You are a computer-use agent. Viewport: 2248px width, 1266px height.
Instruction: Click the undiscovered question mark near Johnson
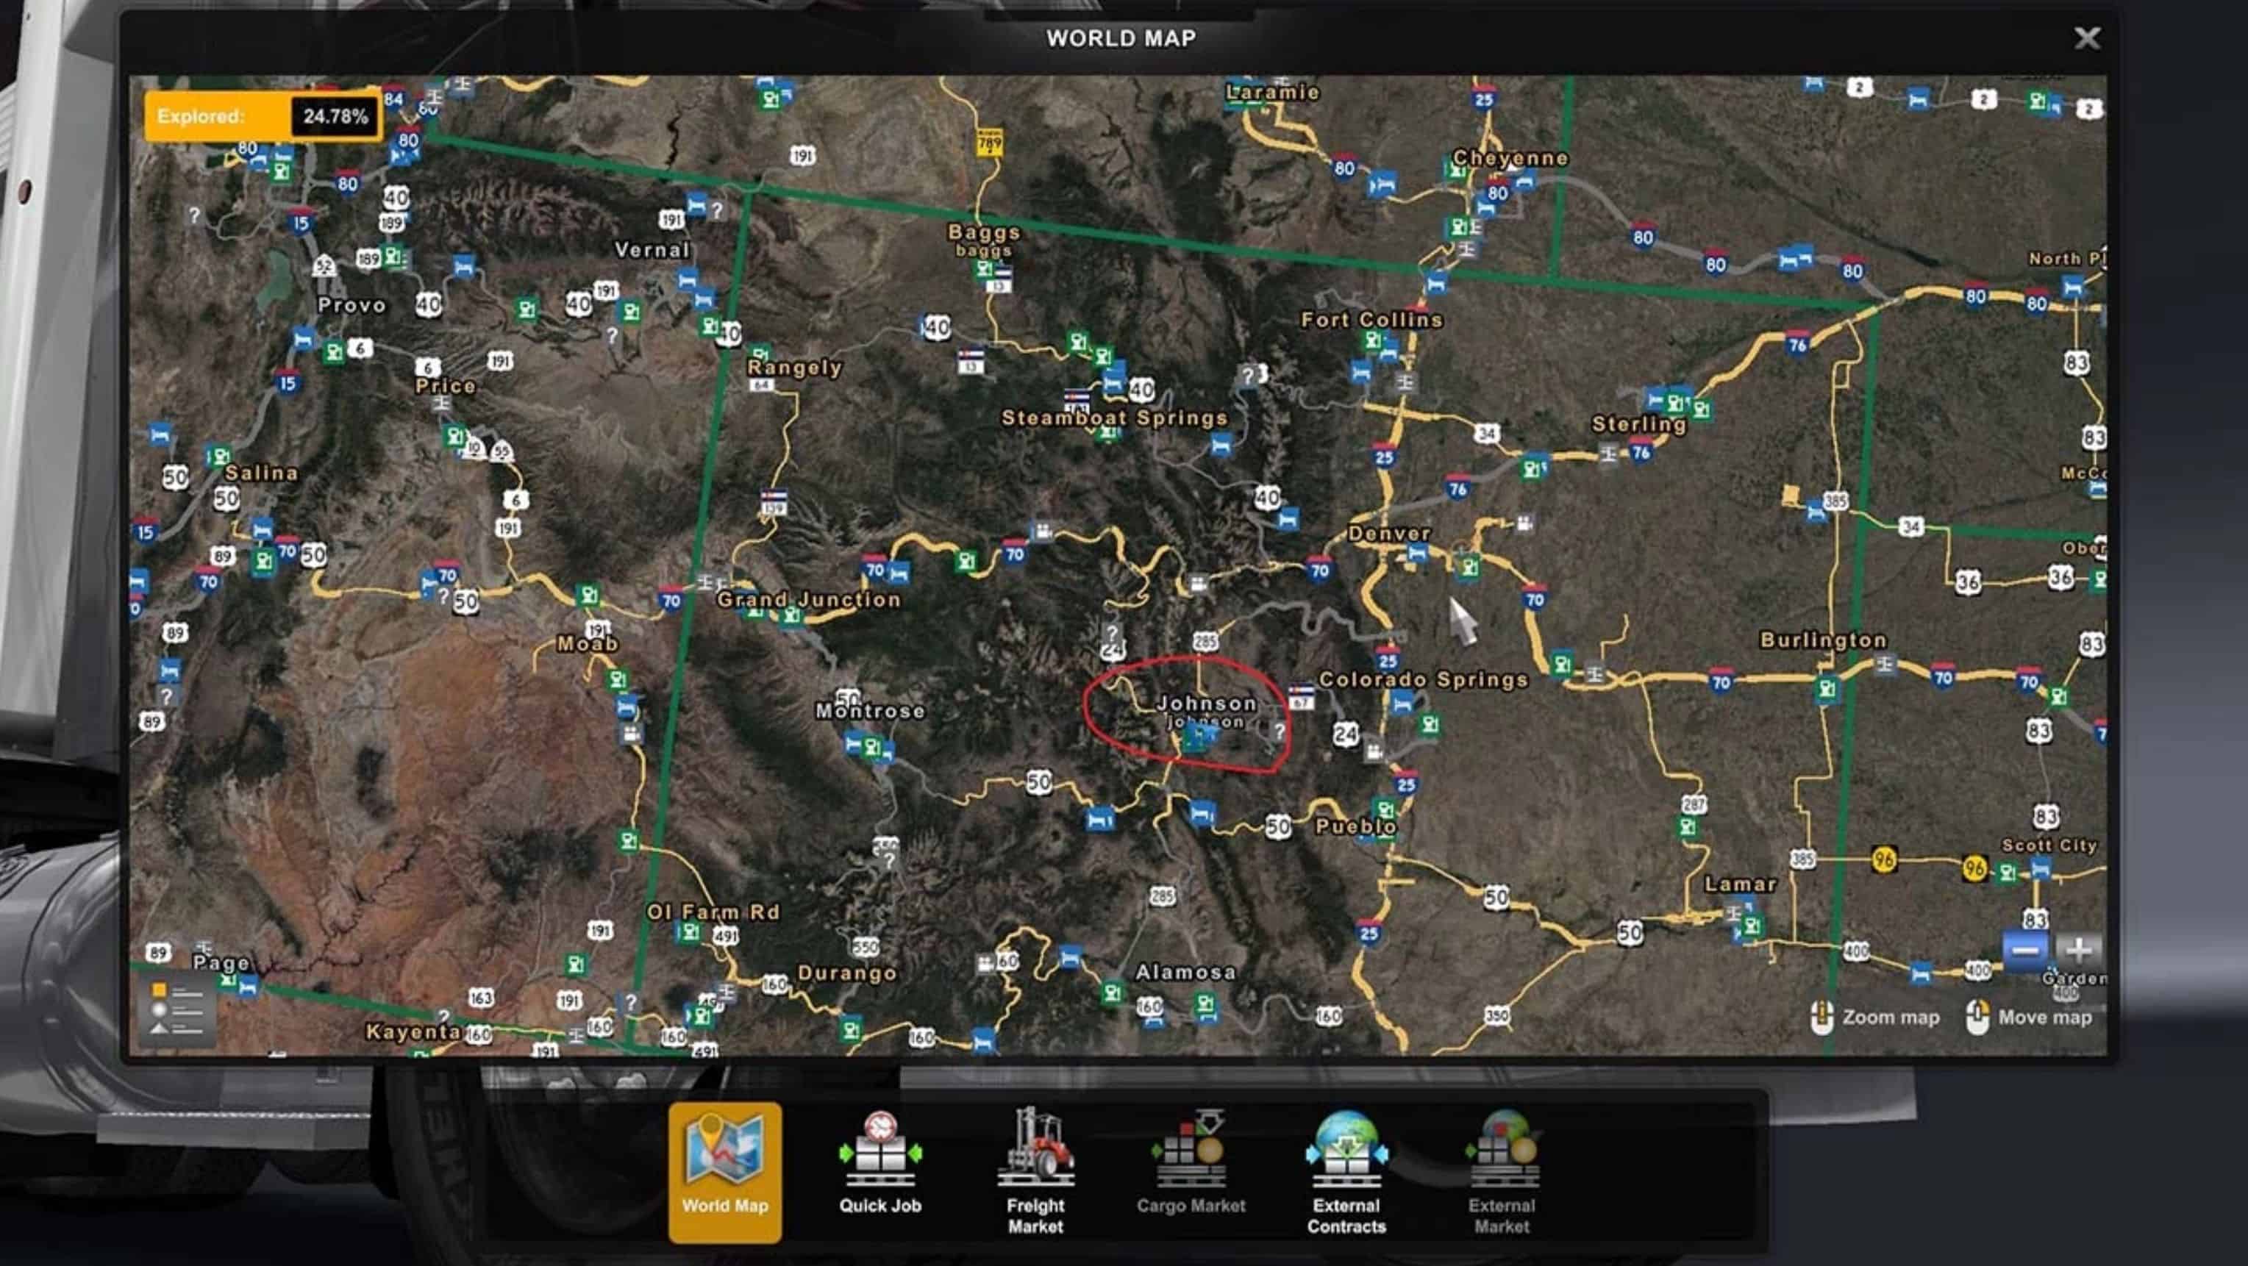coord(1280,732)
